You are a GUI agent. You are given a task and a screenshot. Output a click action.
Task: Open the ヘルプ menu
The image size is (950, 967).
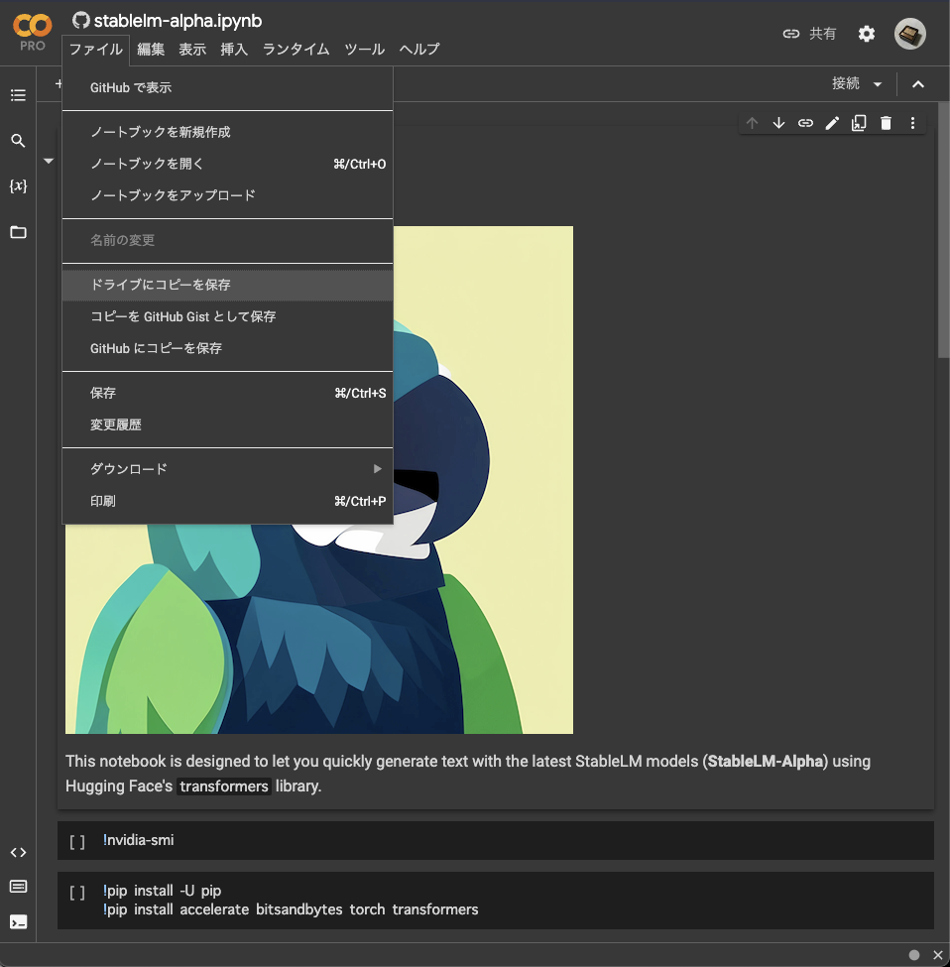(419, 50)
